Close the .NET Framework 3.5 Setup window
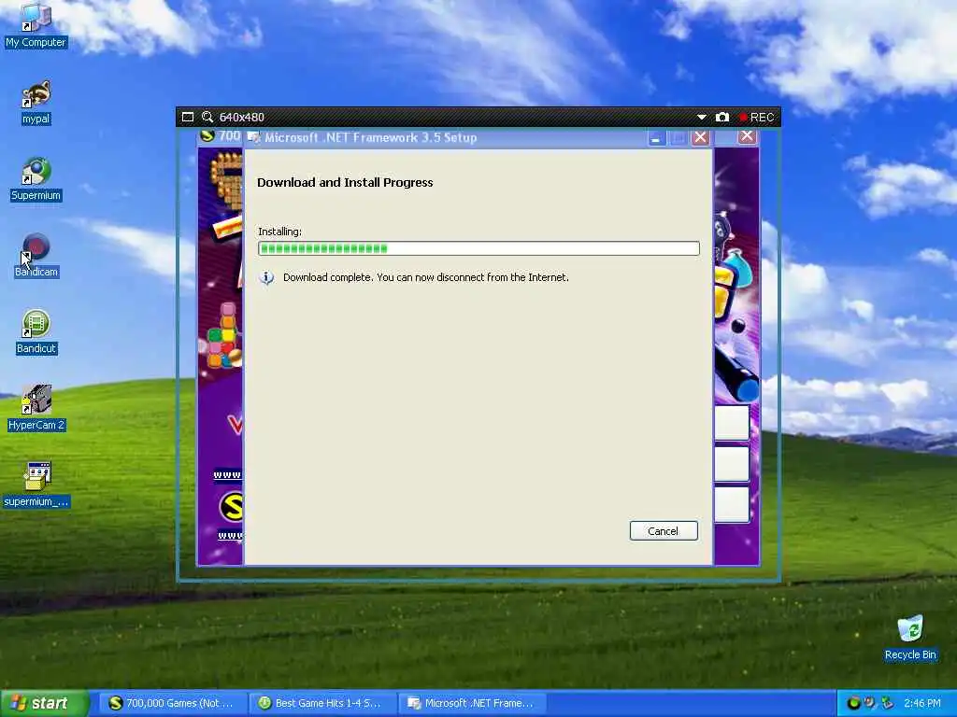 click(700, 138)
